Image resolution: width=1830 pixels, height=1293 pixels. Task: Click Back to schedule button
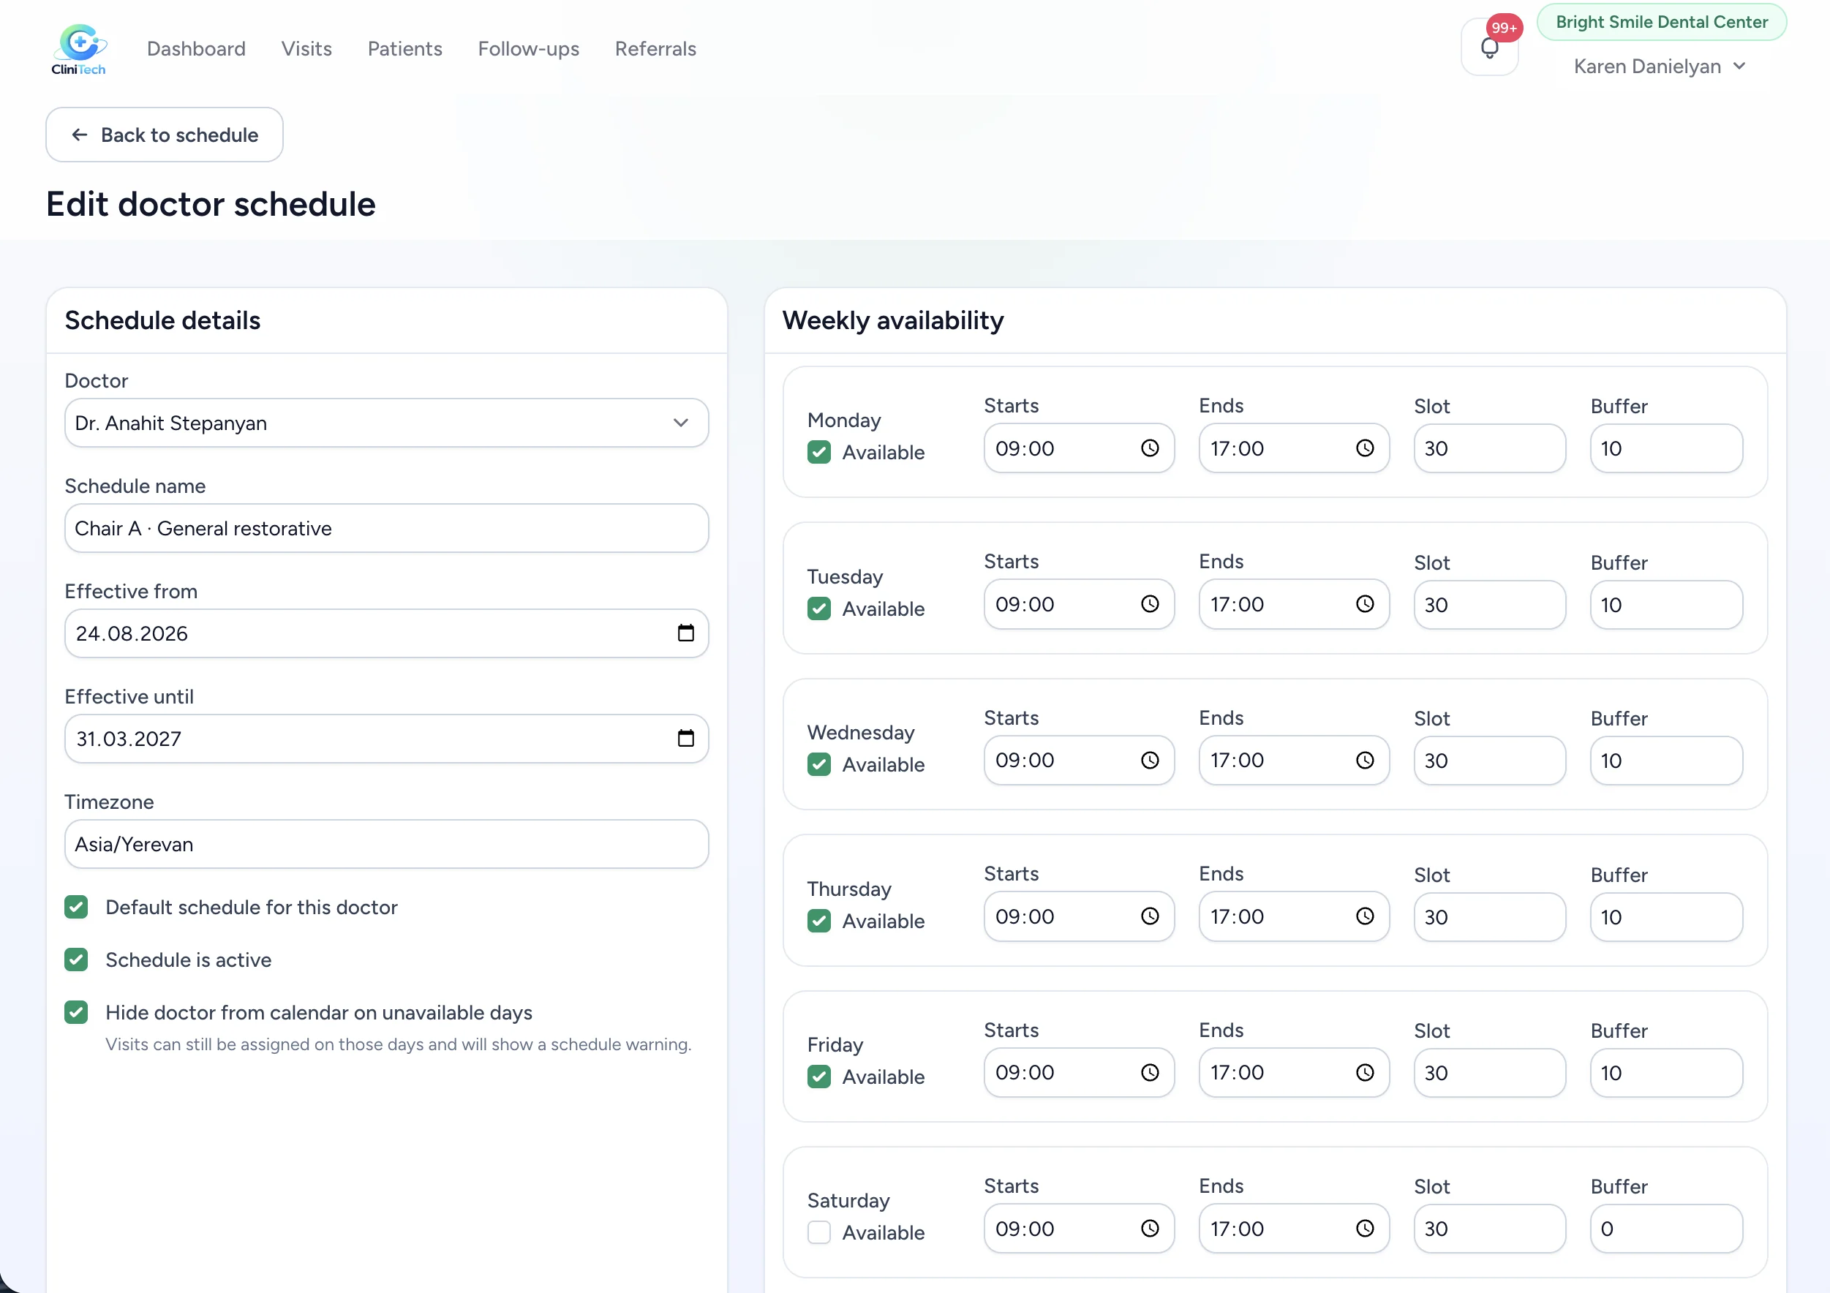tap(164, 135)
